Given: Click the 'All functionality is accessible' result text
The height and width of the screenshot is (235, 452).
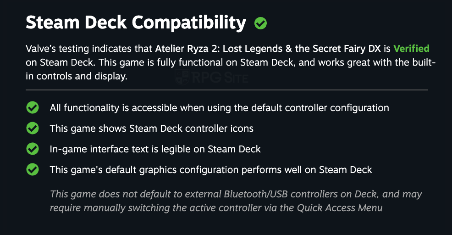Looking at the screenshot, I should coord(219,108).
